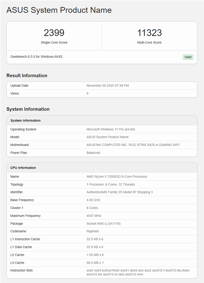Image resolution: width=204 pixels, height=283 pixels.
Task: Click the green Valid badge
Action: (x=188, y=57)
